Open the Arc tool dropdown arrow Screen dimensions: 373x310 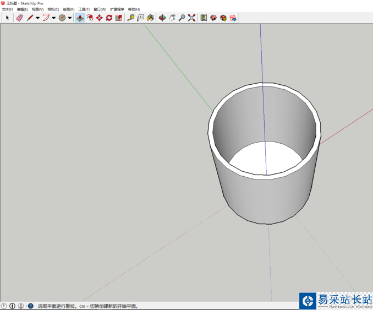point(53,18)
